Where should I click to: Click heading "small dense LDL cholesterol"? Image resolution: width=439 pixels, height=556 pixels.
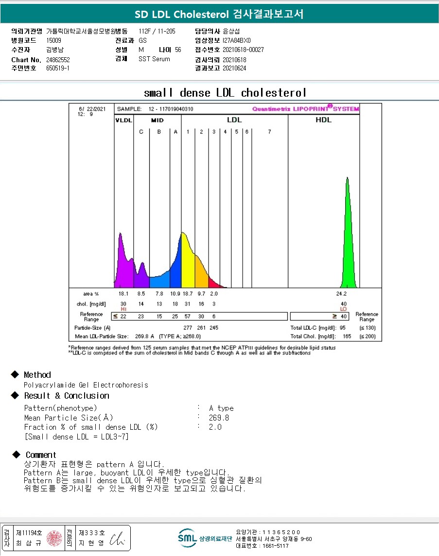coord(225,93)
